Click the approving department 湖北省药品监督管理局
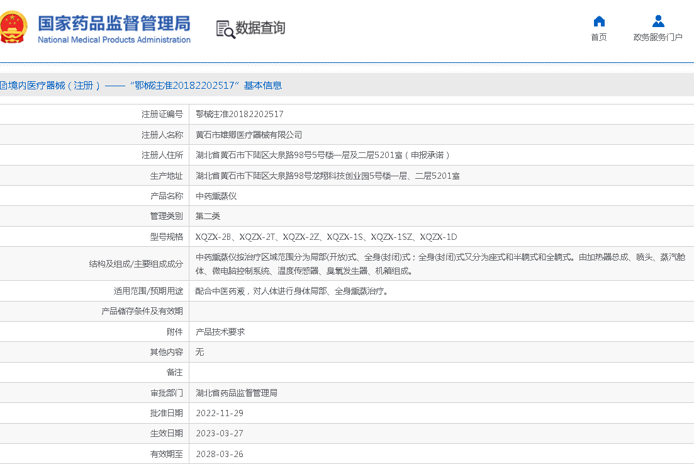Viewport: 694px width, 464px height. coord(236,393)
